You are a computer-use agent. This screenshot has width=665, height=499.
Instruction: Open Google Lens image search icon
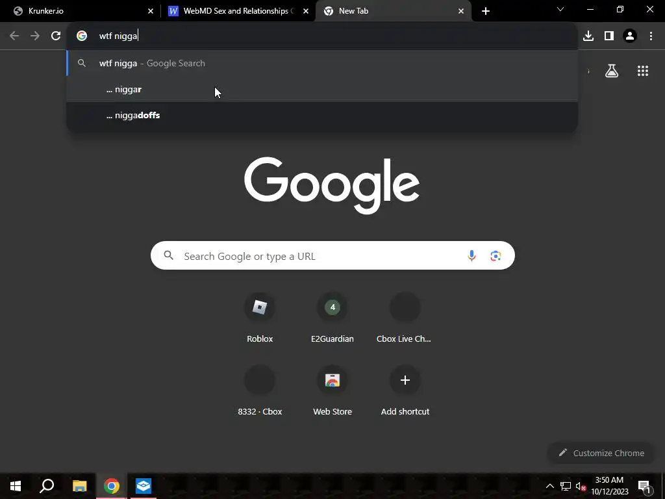click(496, 255)
